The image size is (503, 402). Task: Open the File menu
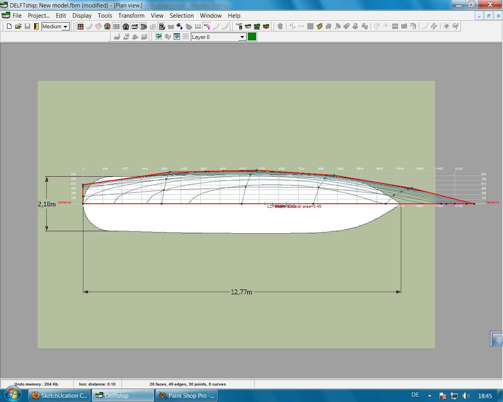coord(17,16)
